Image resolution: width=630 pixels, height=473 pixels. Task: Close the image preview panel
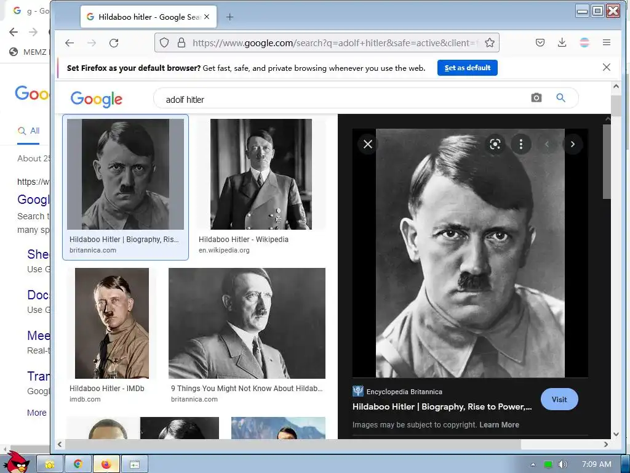pos(368,144)
